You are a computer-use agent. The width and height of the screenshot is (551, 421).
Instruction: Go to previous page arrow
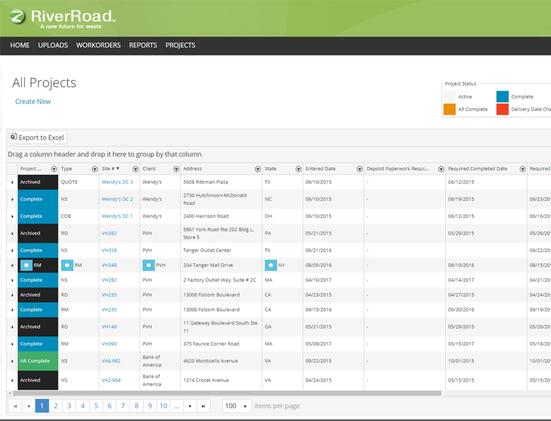tap(28, 406)
